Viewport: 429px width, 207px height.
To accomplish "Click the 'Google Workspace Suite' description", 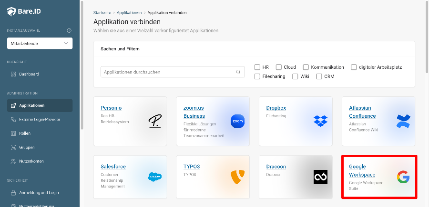I will point(366,186).
